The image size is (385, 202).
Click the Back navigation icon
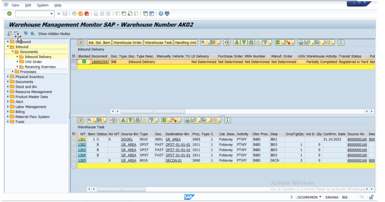(74, 14)
